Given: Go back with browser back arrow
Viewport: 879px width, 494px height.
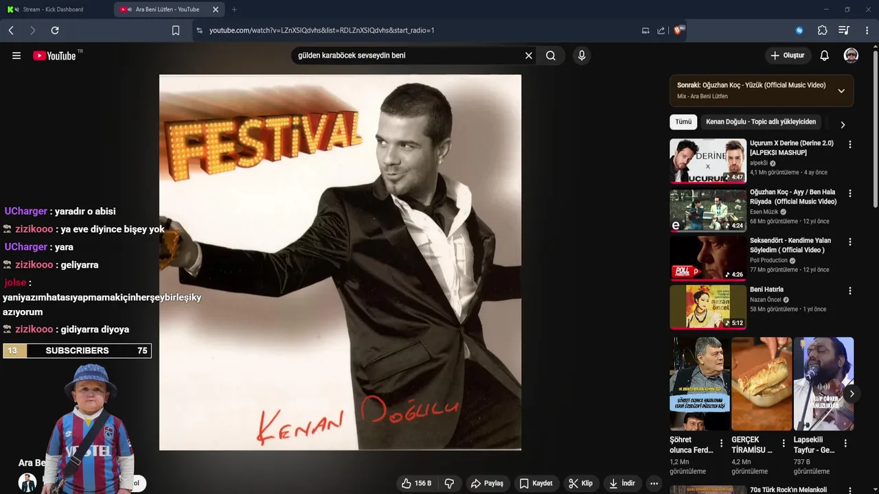Looking at the screenshot, I should [11, 30].
